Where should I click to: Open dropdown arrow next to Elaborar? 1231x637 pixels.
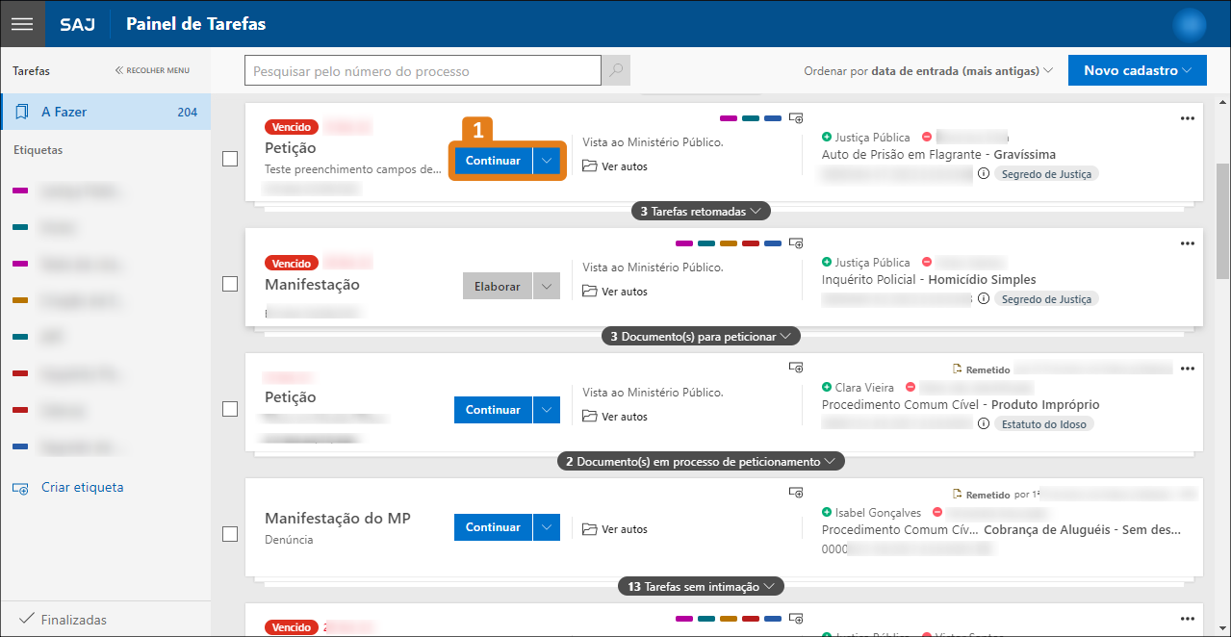pyautogui.click(x=547, y=287)
